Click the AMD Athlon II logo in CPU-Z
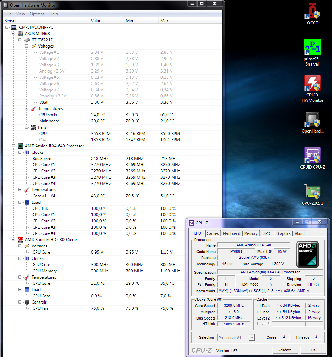This screenshot has height=357, width=332. click(307, 254)
